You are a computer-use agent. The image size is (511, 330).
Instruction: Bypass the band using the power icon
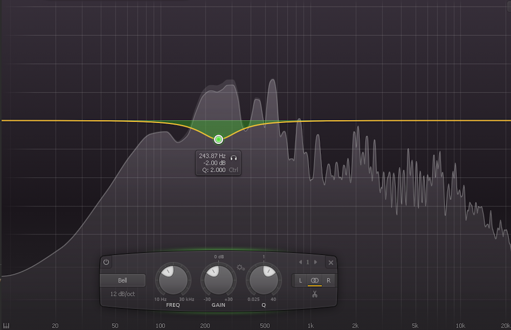(x=106, y=262)
